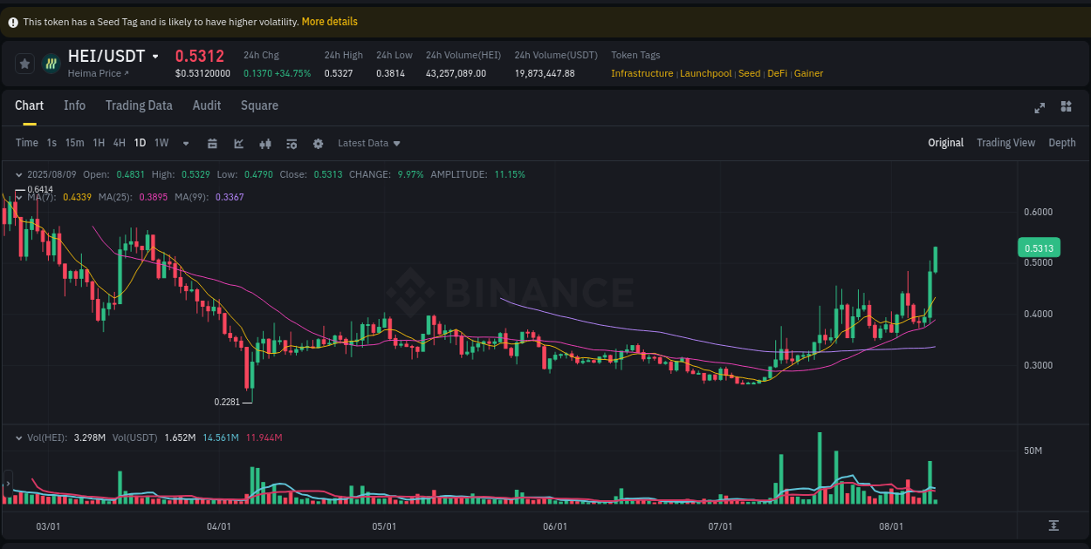Open the Latest Data dropdown
Image resolution: width=1091 pixels, height=549 pixels.
coord(368,143)
